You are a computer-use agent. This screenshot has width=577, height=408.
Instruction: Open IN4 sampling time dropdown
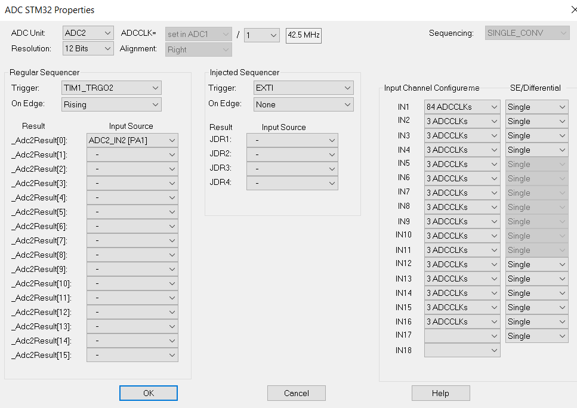pyautogui.click(x=462, y=150)
